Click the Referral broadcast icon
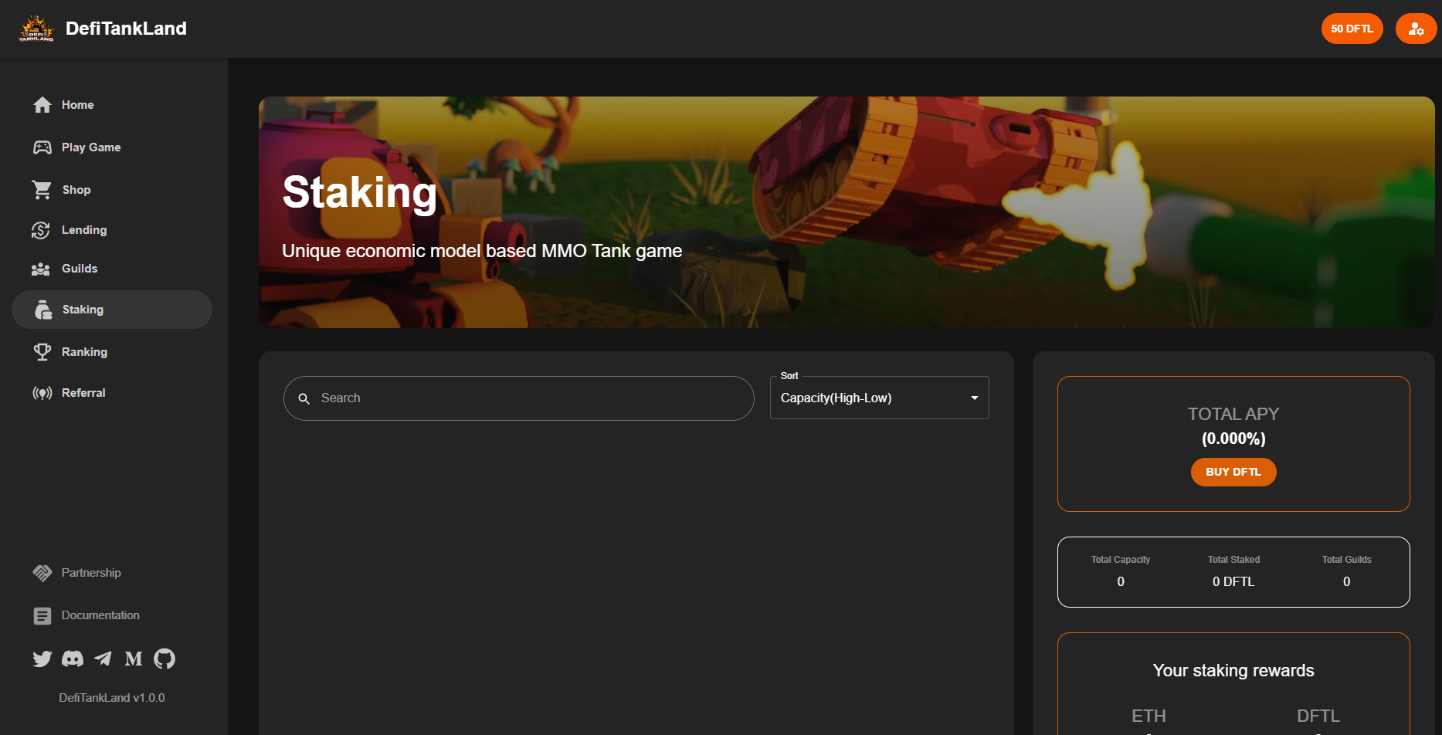The height and width of the screenshot is (735, 1442). point(42,393)
